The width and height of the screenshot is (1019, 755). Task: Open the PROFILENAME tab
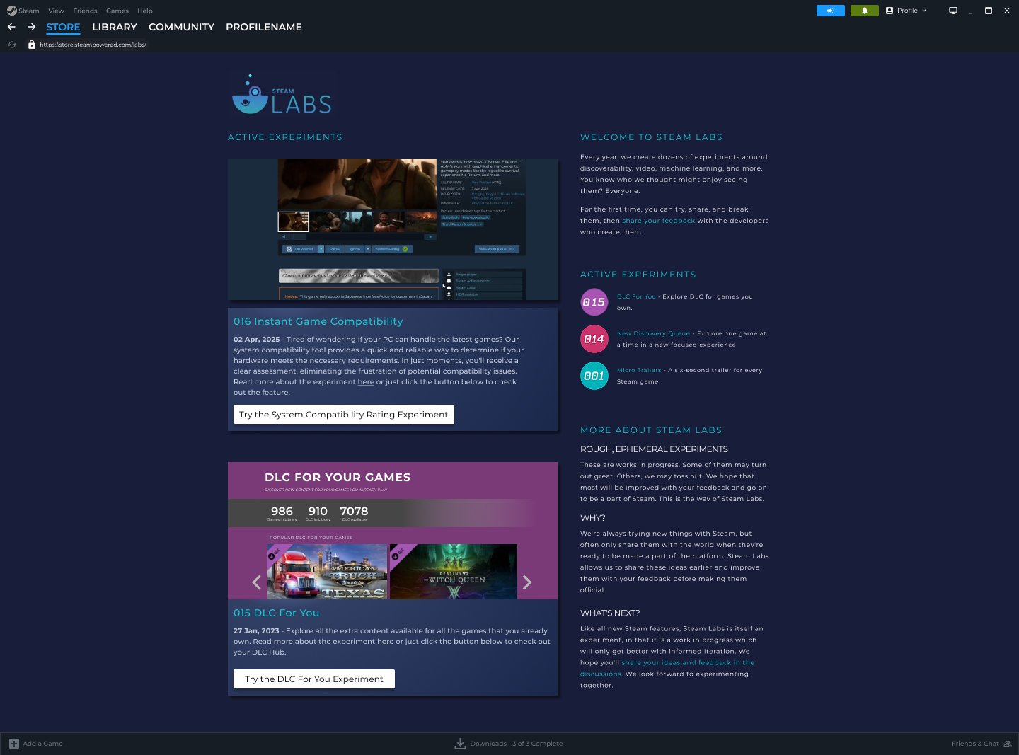tap(264, 27)
